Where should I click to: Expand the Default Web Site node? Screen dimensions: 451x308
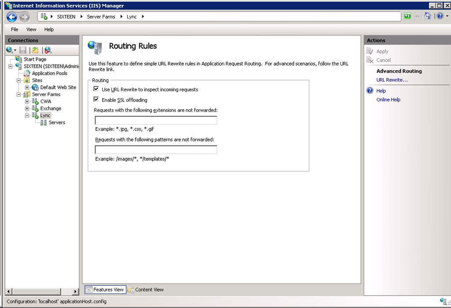(x=27, y=87)
